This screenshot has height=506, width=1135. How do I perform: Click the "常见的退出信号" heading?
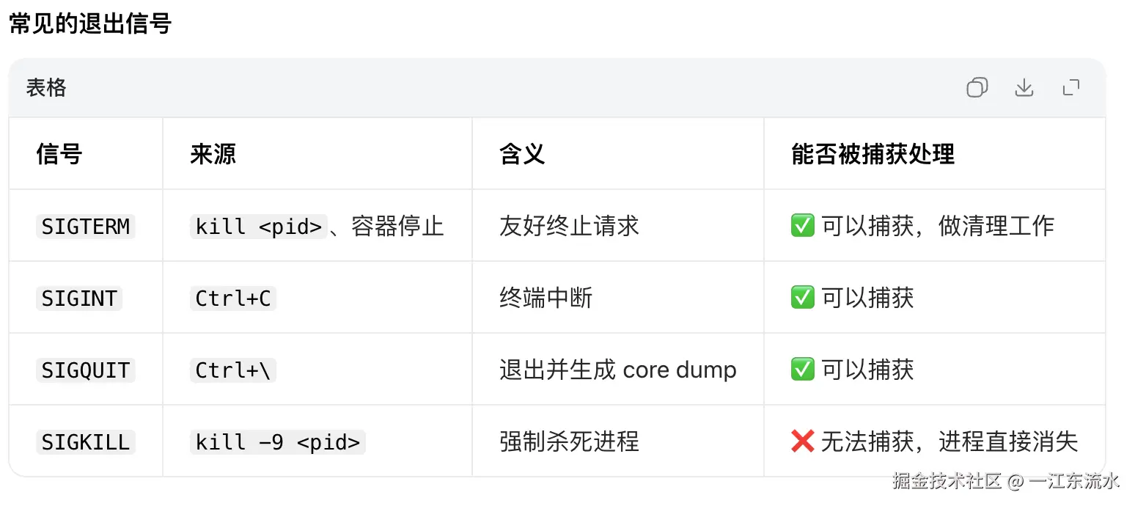click(89, 23)
